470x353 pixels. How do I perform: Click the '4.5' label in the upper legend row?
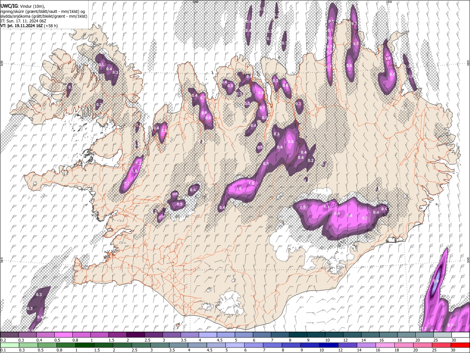[220, 340]
